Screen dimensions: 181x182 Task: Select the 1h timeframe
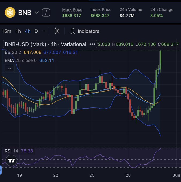18,31
